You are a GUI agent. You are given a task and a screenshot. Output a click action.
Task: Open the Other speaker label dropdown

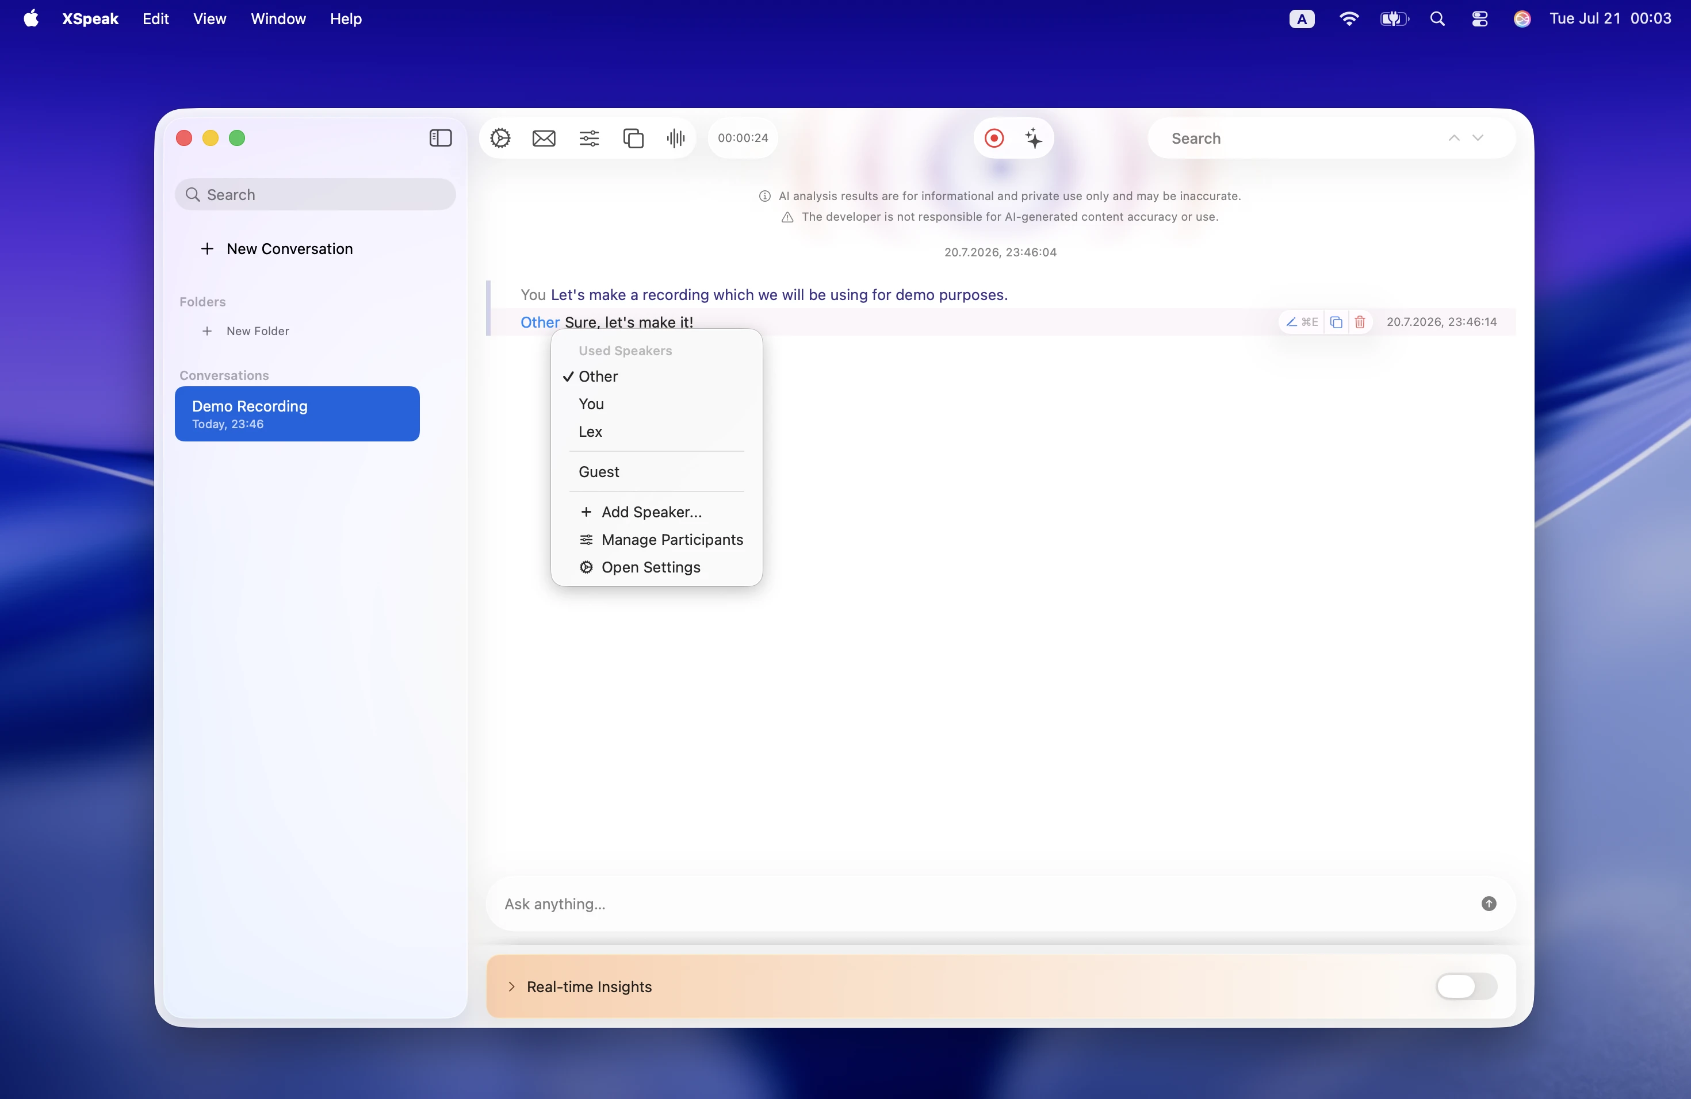(x=540, y=322)
